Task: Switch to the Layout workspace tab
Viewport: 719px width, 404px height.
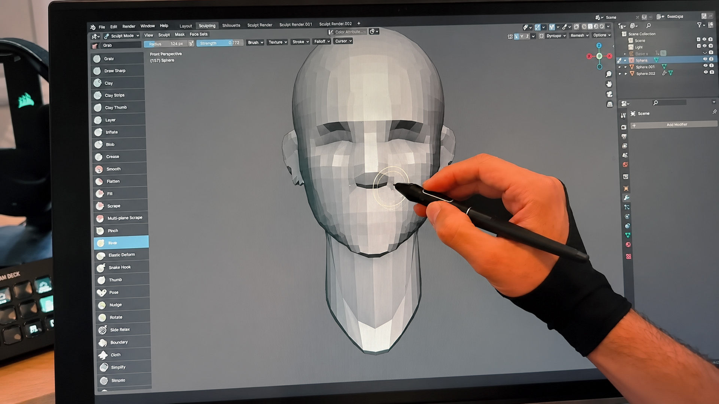Action: pyautogui.click(x=186, y=26)
